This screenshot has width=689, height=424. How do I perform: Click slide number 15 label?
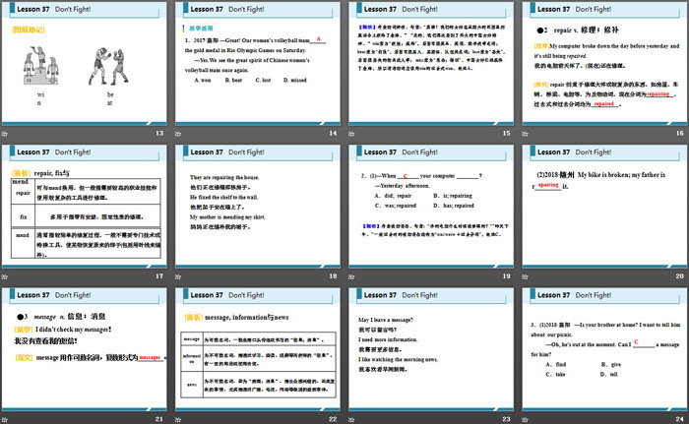click(x=507, y=133)
